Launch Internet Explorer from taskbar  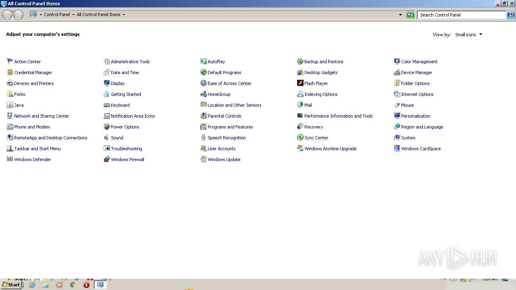32,285
